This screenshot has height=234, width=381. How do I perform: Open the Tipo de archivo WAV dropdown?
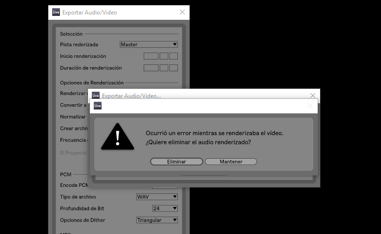[x=157, y=197]
